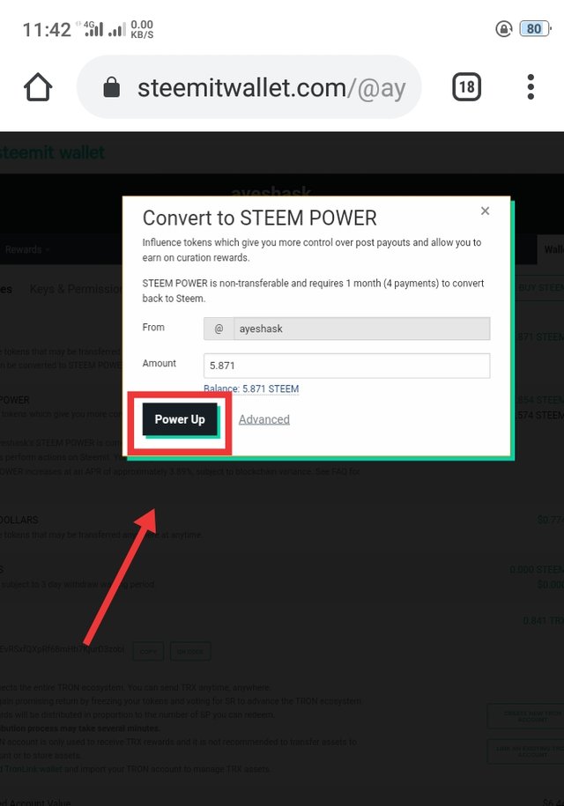Click the steemit wallet logo

(x=51, y=152)
